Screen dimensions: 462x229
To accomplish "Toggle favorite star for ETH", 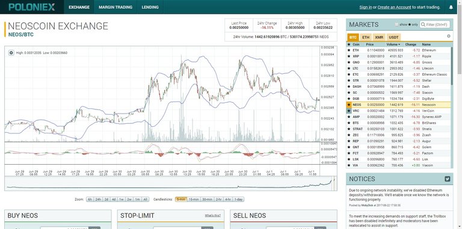I will pos(349,50).
